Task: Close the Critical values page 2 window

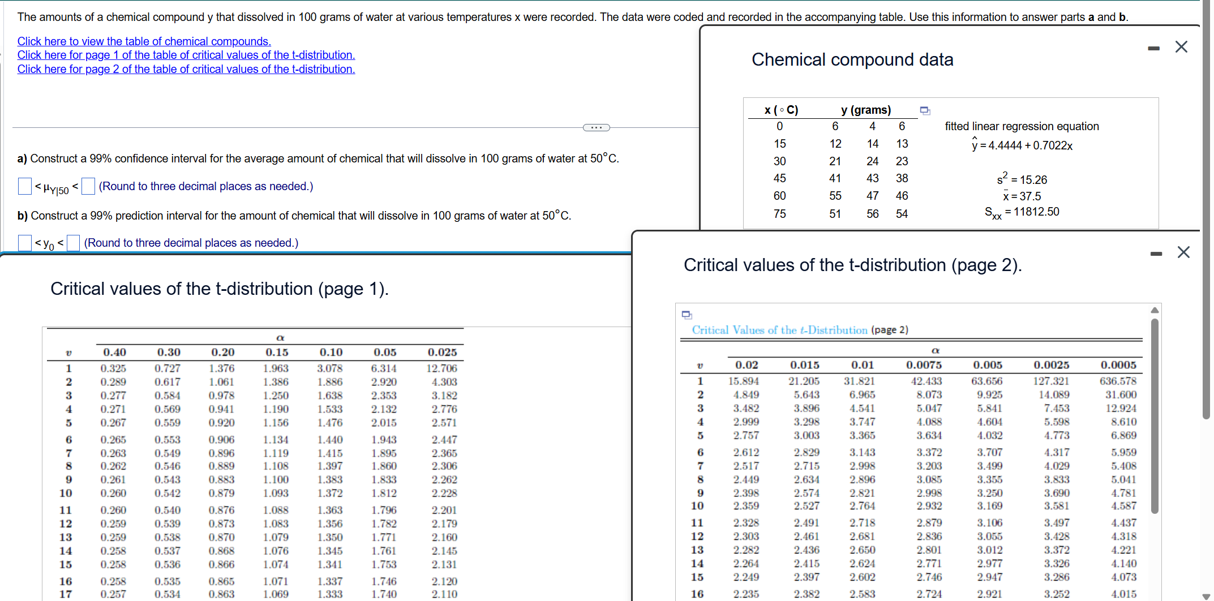Action: click(x=1183, y=252)
